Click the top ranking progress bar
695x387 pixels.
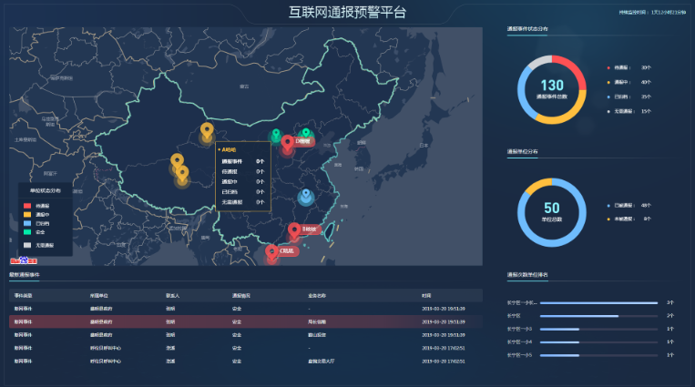(598, 302)
